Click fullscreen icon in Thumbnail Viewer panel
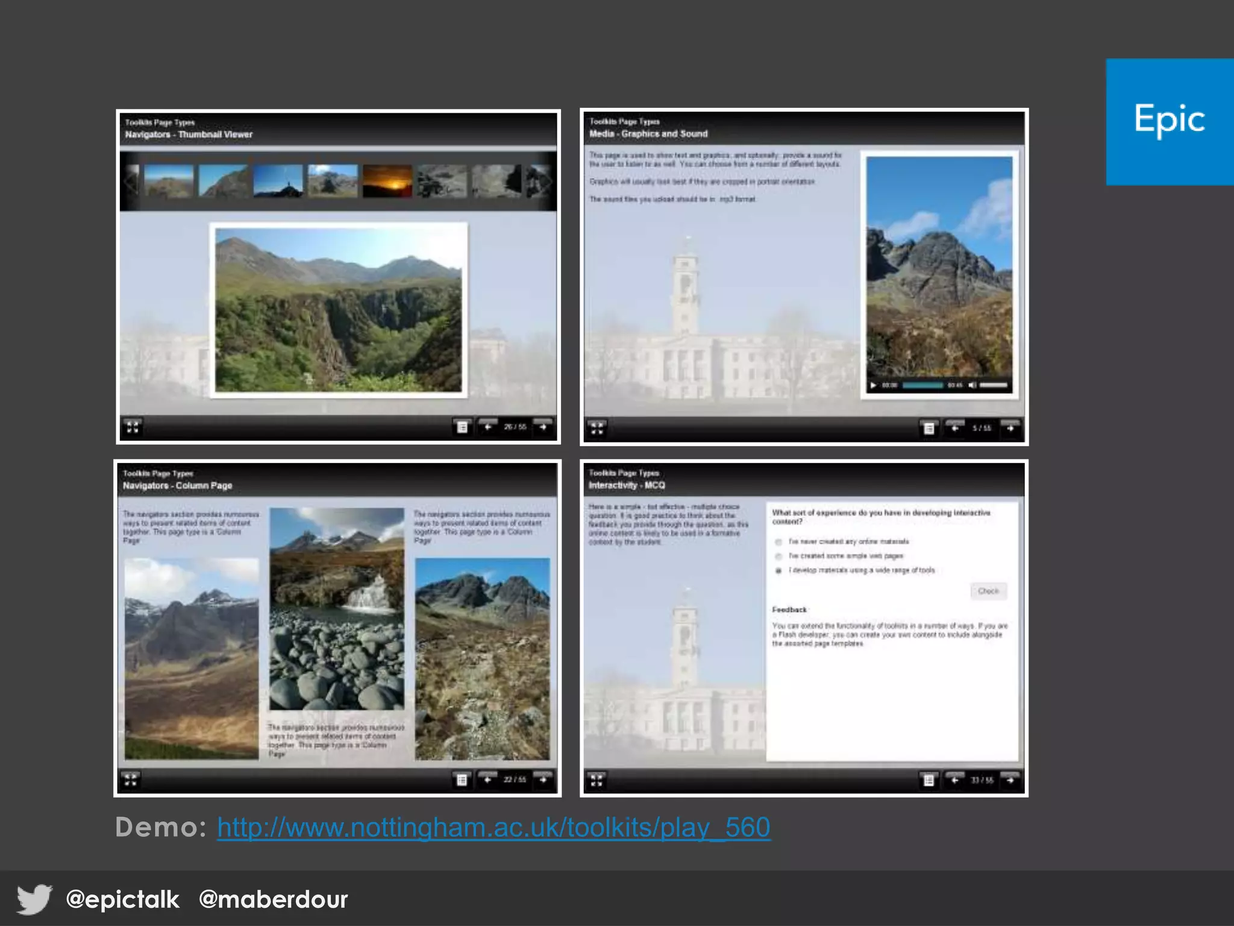The image size is (1234, 926). (x=133, y=427)
